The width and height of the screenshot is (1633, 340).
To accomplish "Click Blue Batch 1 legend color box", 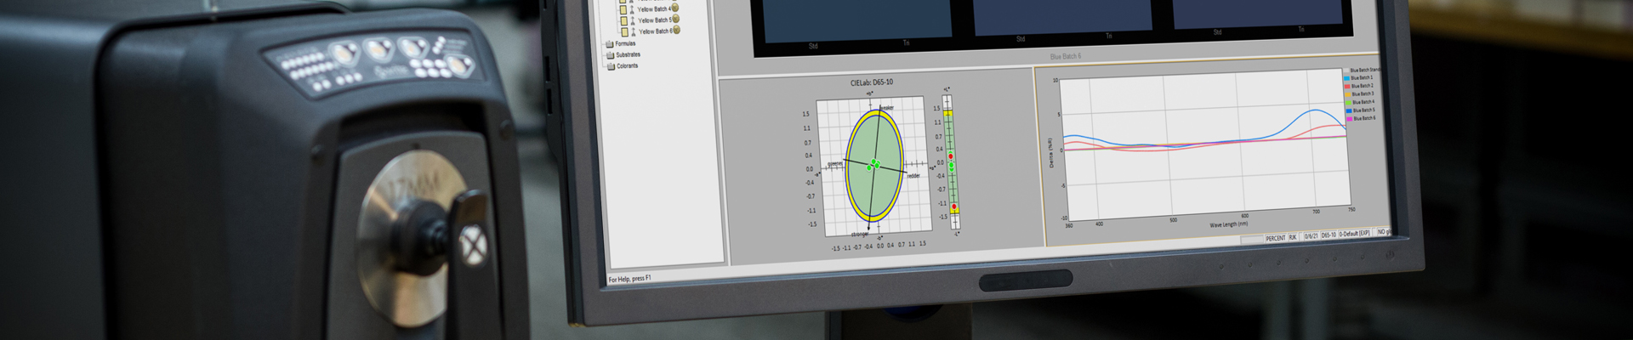I will click(x=1347, y=78).
